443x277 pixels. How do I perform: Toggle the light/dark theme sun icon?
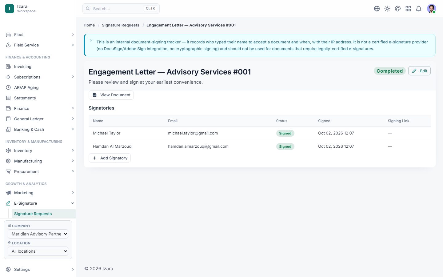point(387,9)
